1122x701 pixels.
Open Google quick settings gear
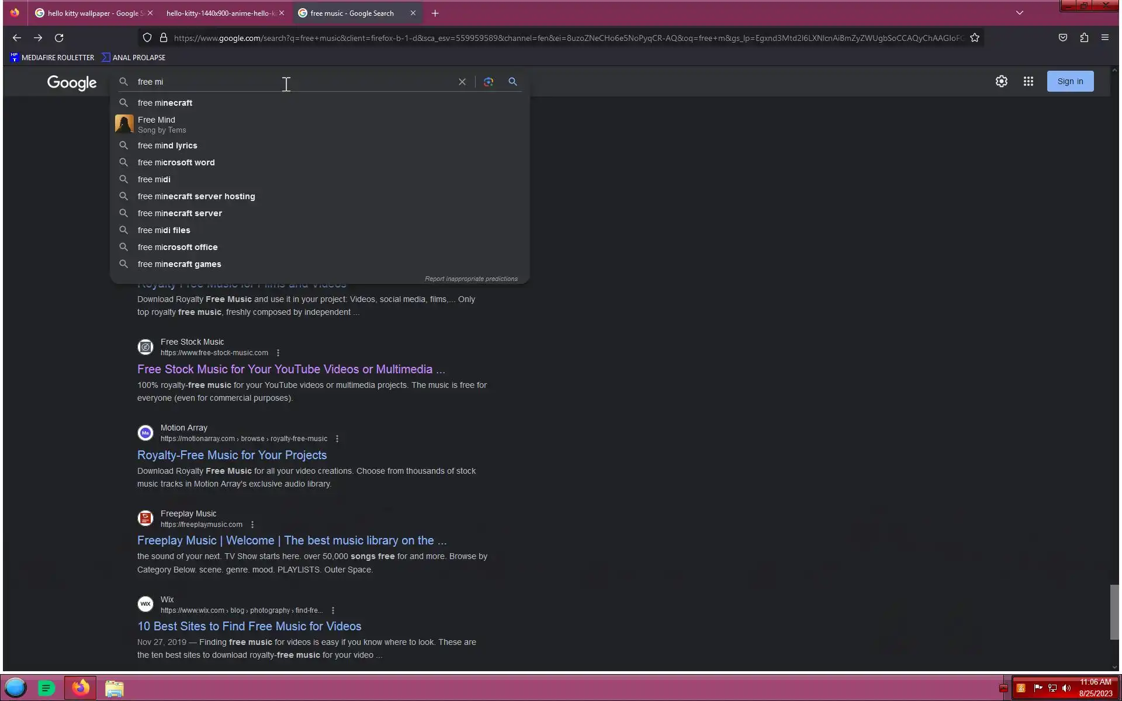pos(1001,81)
